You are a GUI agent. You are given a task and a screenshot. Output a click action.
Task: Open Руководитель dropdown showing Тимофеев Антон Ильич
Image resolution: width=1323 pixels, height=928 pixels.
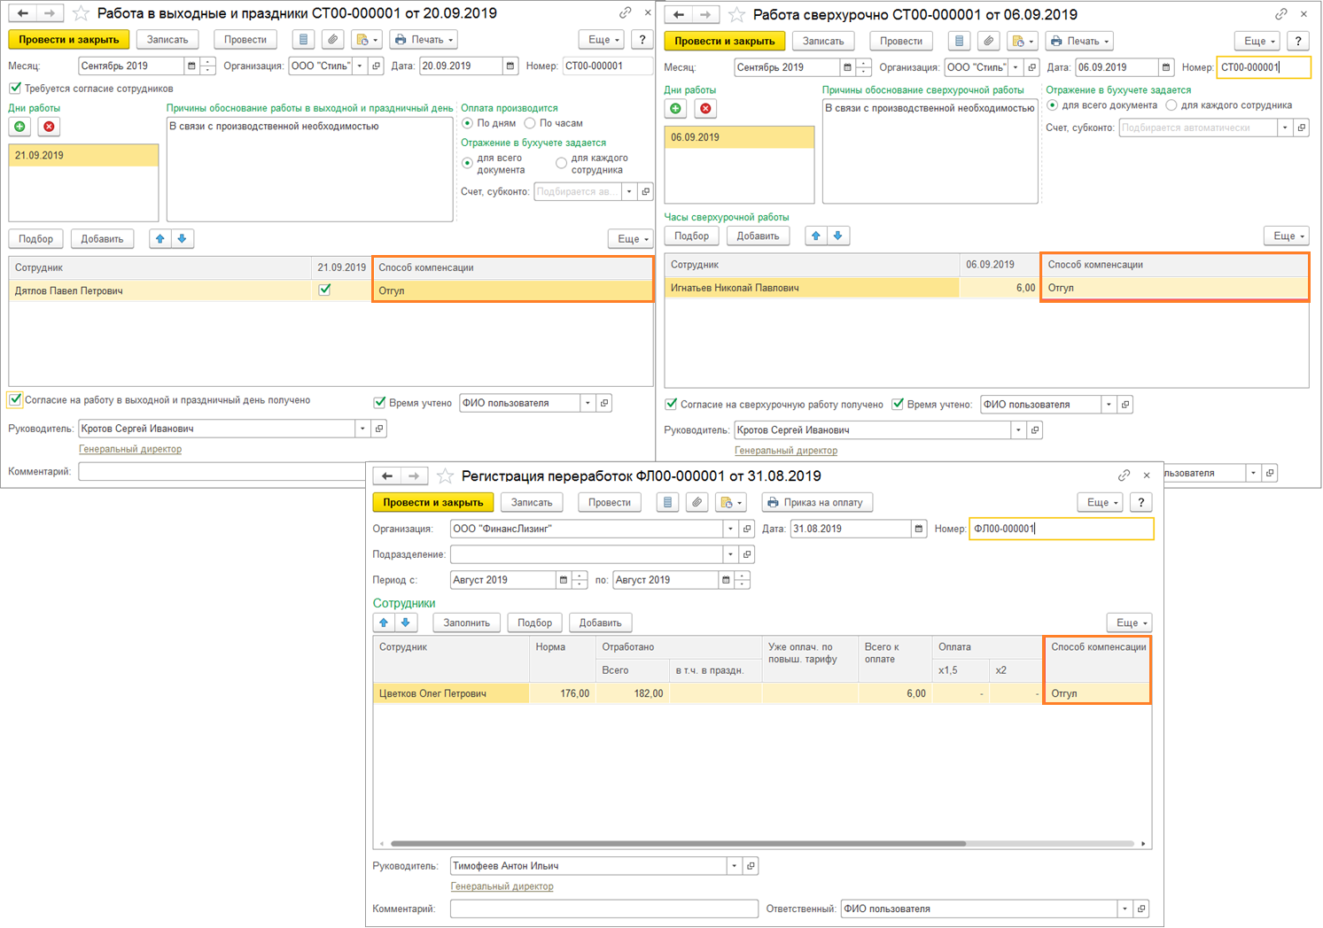point(734,866)
